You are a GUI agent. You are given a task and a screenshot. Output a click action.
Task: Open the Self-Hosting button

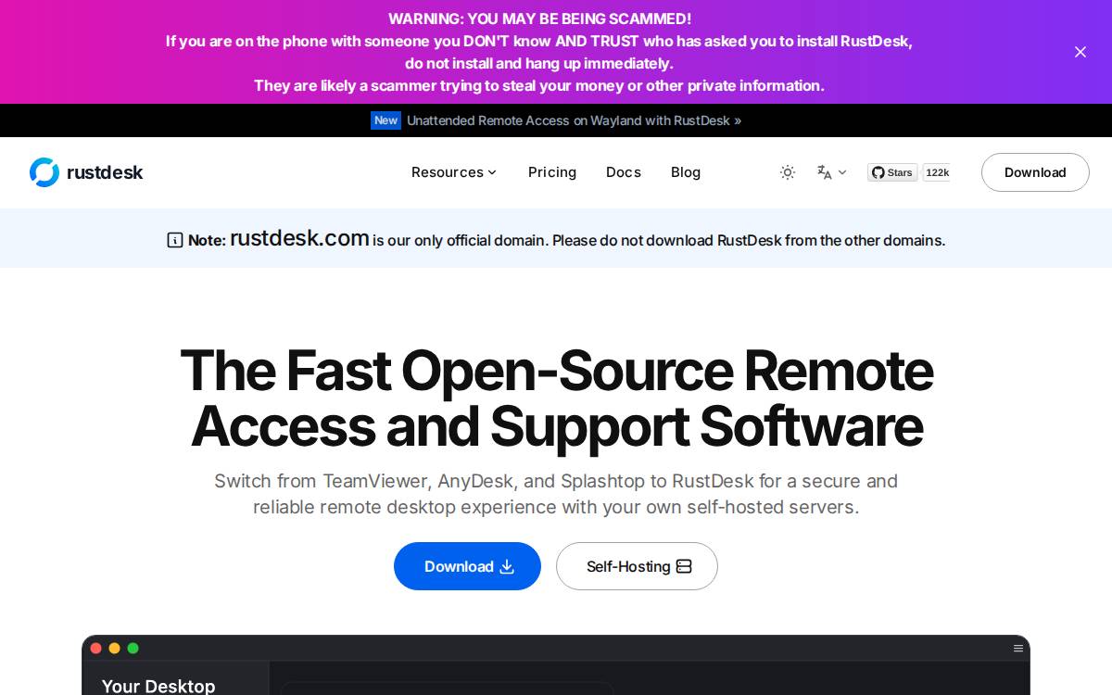pyautogui.click(x=637, y=566)
